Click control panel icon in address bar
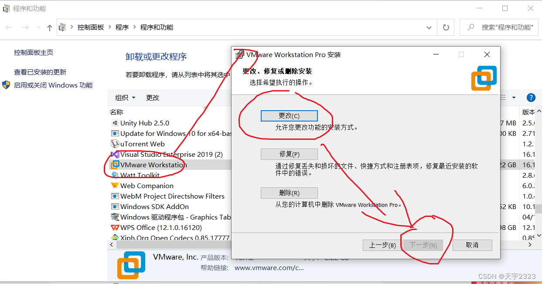 (x=62, y=27)
